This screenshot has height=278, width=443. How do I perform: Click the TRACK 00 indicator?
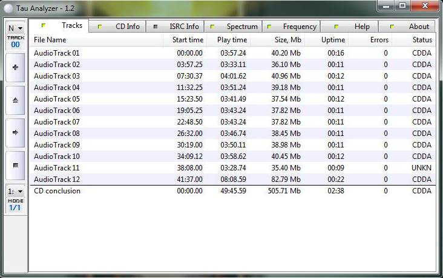pos(15,42)
